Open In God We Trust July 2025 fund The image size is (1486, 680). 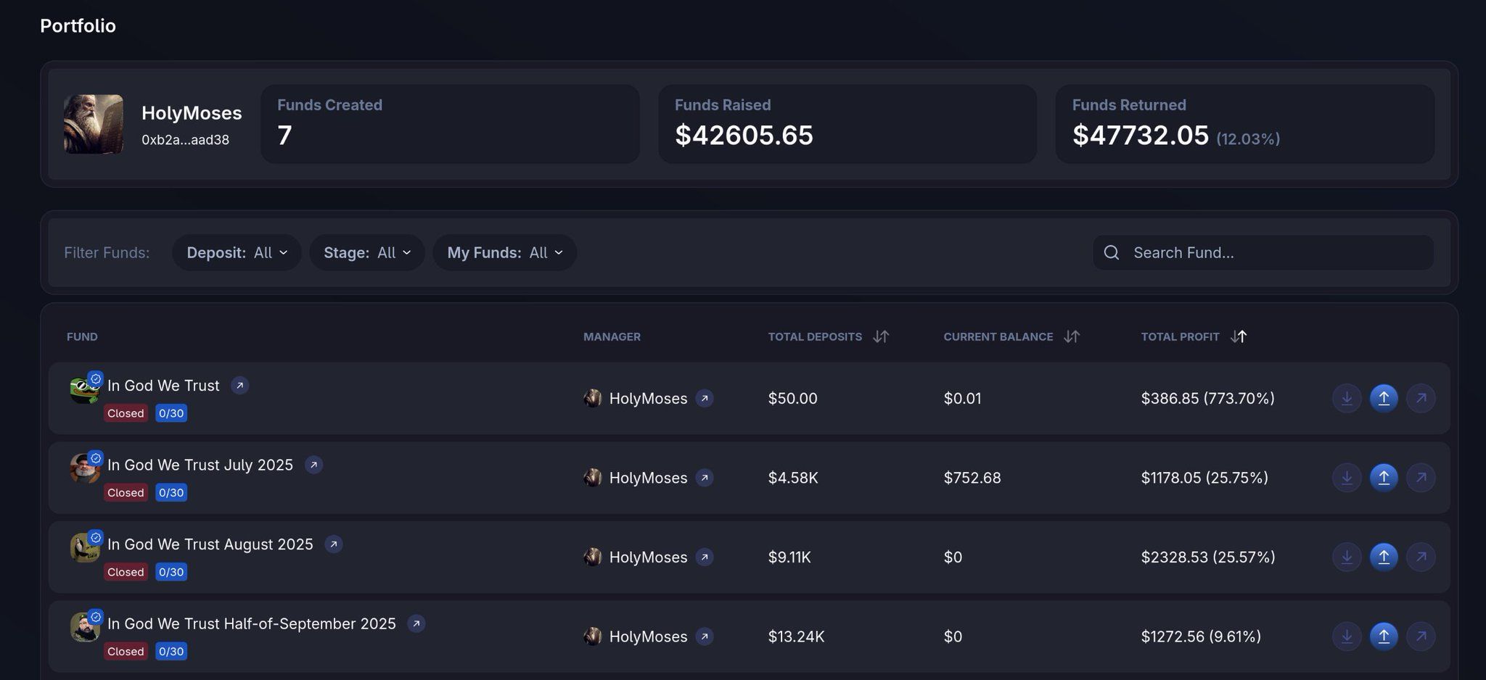click(x=200, y=465)
